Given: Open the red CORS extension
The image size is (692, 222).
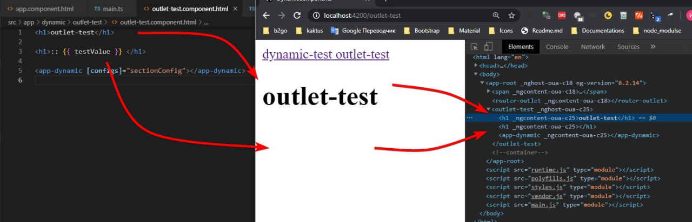Looking at the screenshot, I should 562,16.
